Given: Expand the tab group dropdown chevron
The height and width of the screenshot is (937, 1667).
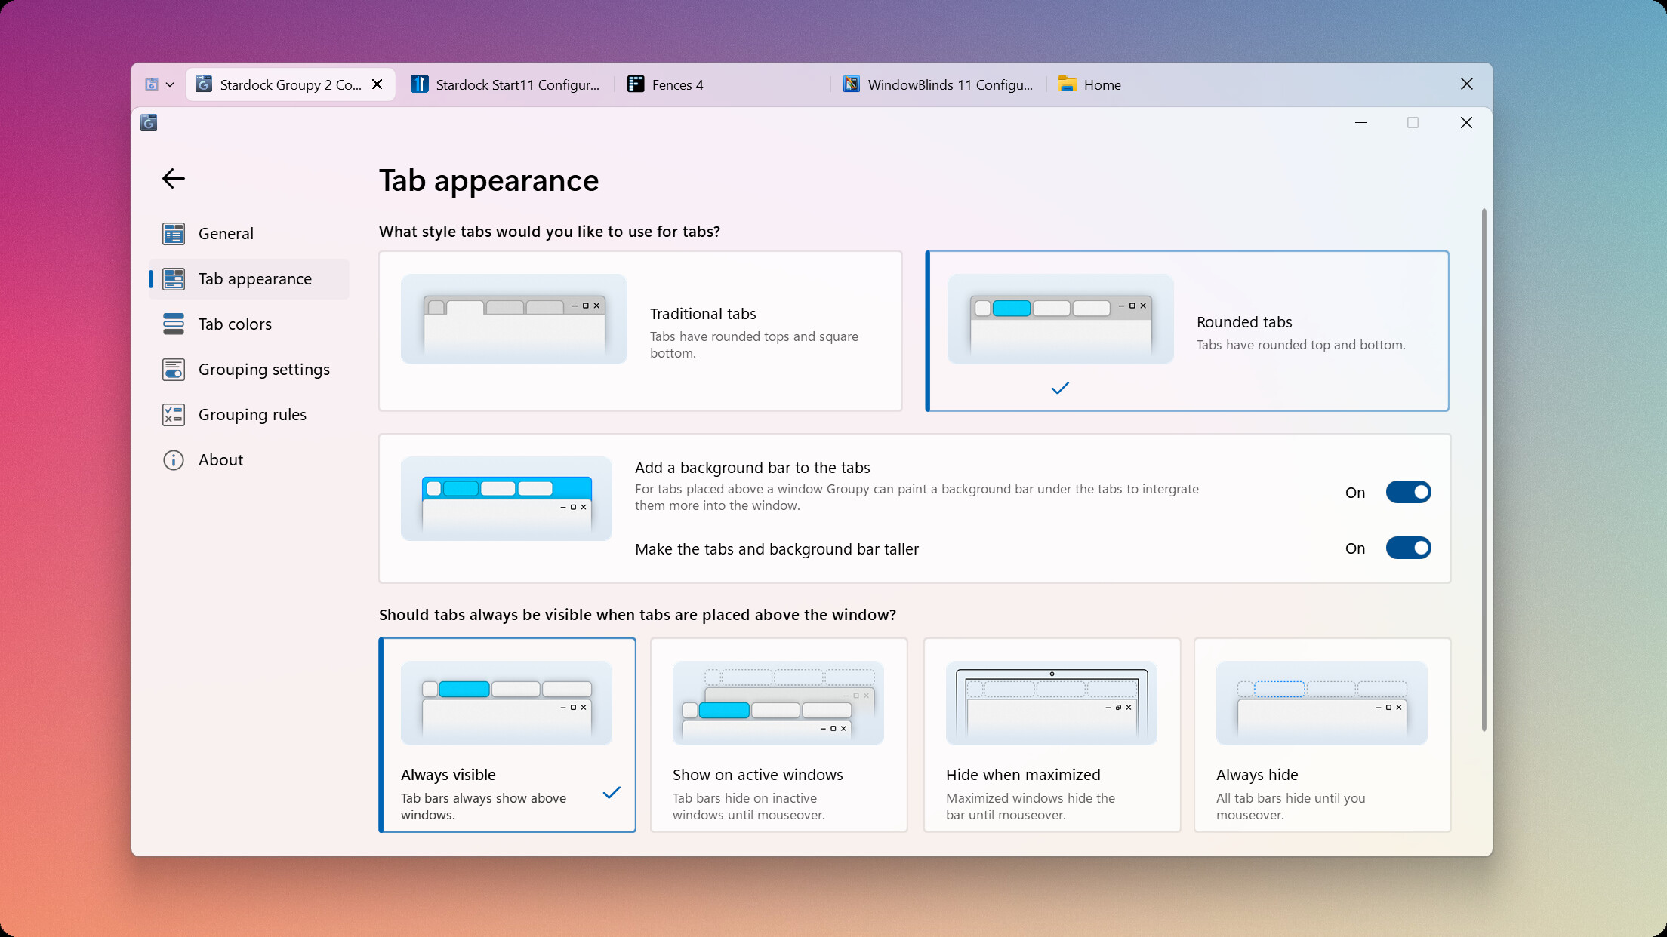Looking at the screenshot, I should click(x=171, y=84).
